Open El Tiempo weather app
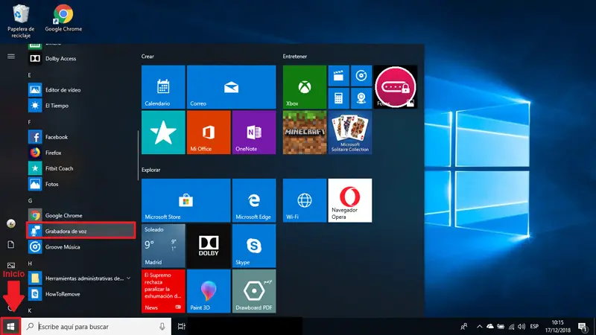596x335 pixels. click(80, 106)
